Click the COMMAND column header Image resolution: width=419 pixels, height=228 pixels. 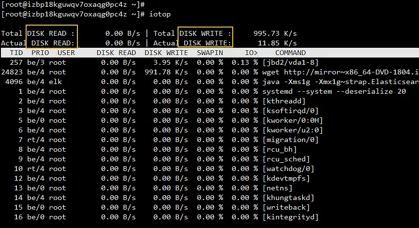pos(290,53)
